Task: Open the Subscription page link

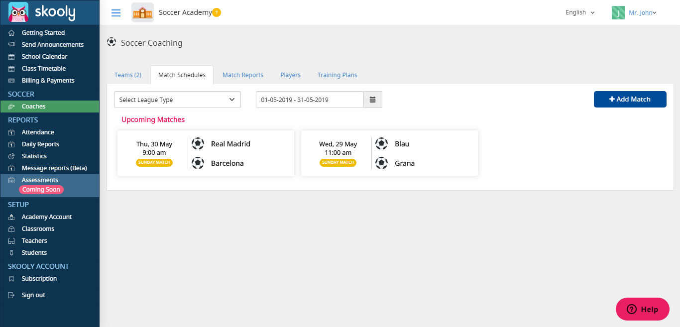Action: 39,279
